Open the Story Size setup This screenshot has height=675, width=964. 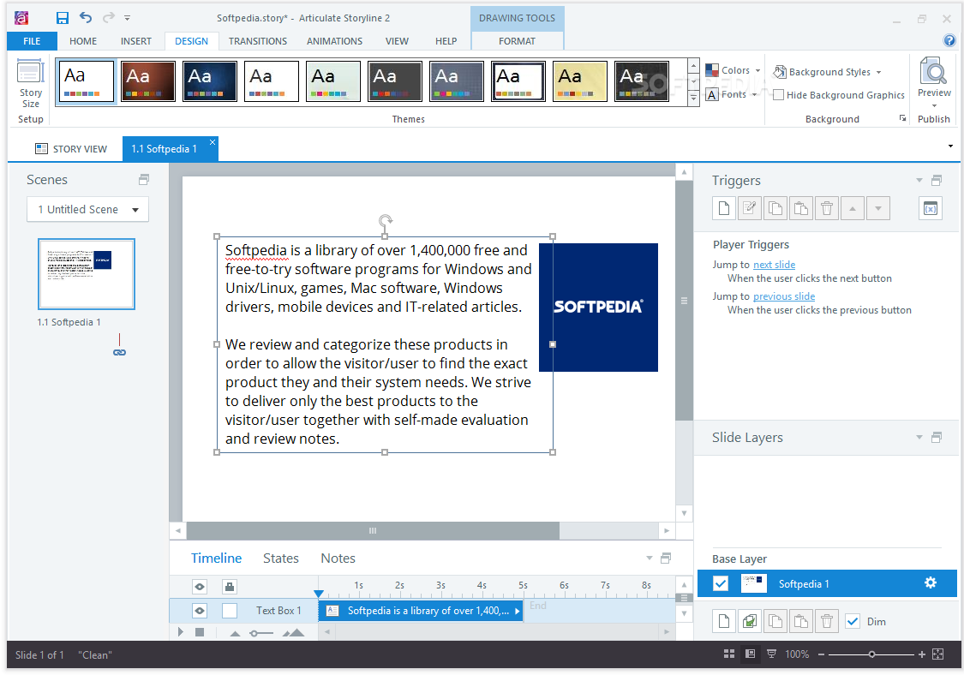(31, 84)
